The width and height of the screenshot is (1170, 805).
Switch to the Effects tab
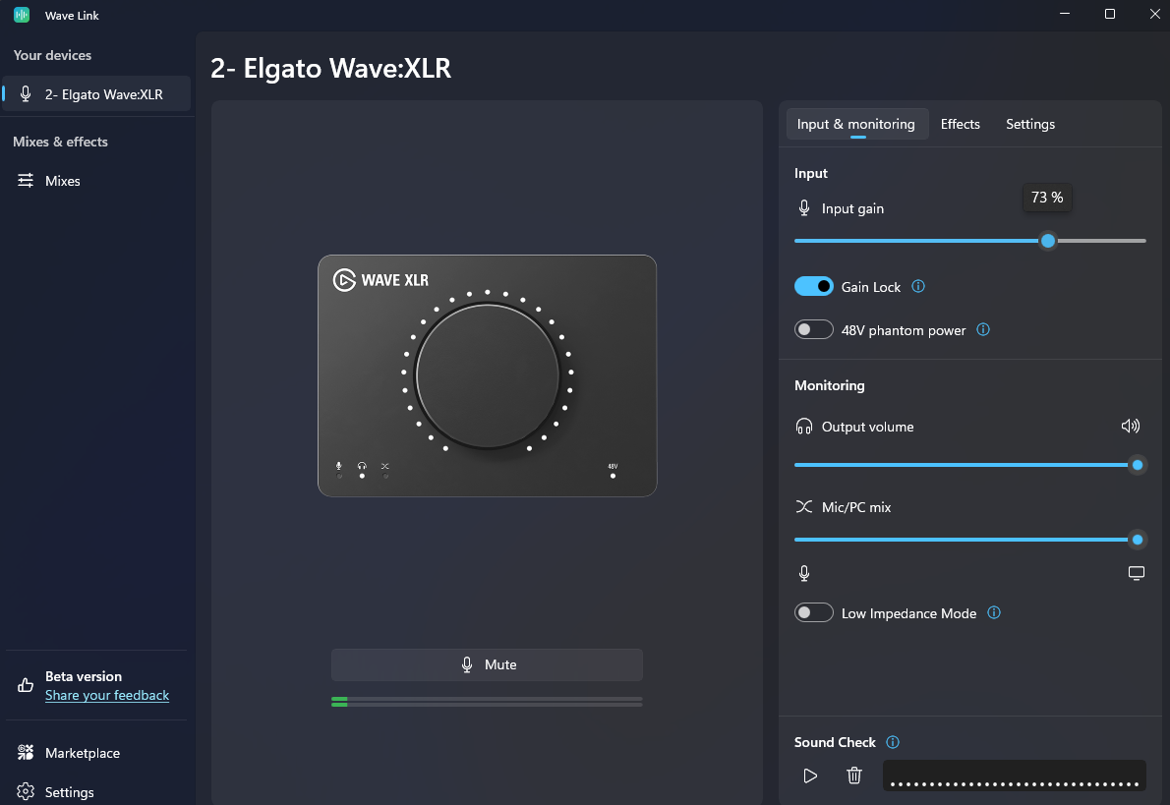[960, 124]
